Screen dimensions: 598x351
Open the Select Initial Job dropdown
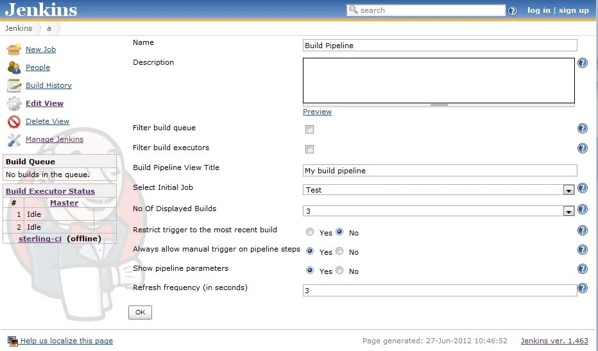click(439, 189)
